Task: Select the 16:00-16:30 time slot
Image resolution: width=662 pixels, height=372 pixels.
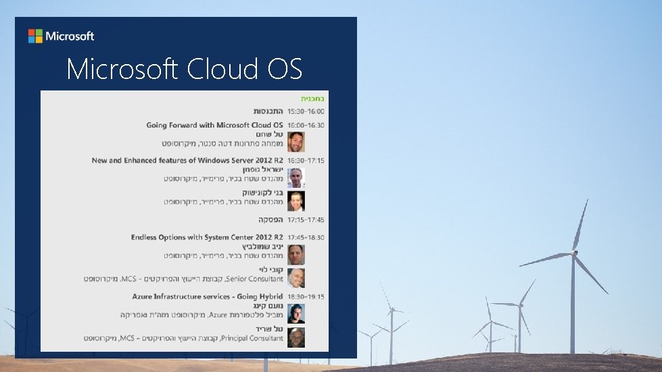Action: coord(306,125)
